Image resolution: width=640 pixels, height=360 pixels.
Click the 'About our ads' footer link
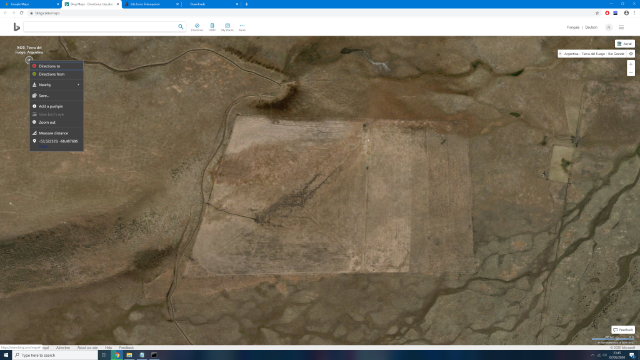point(87,347)
